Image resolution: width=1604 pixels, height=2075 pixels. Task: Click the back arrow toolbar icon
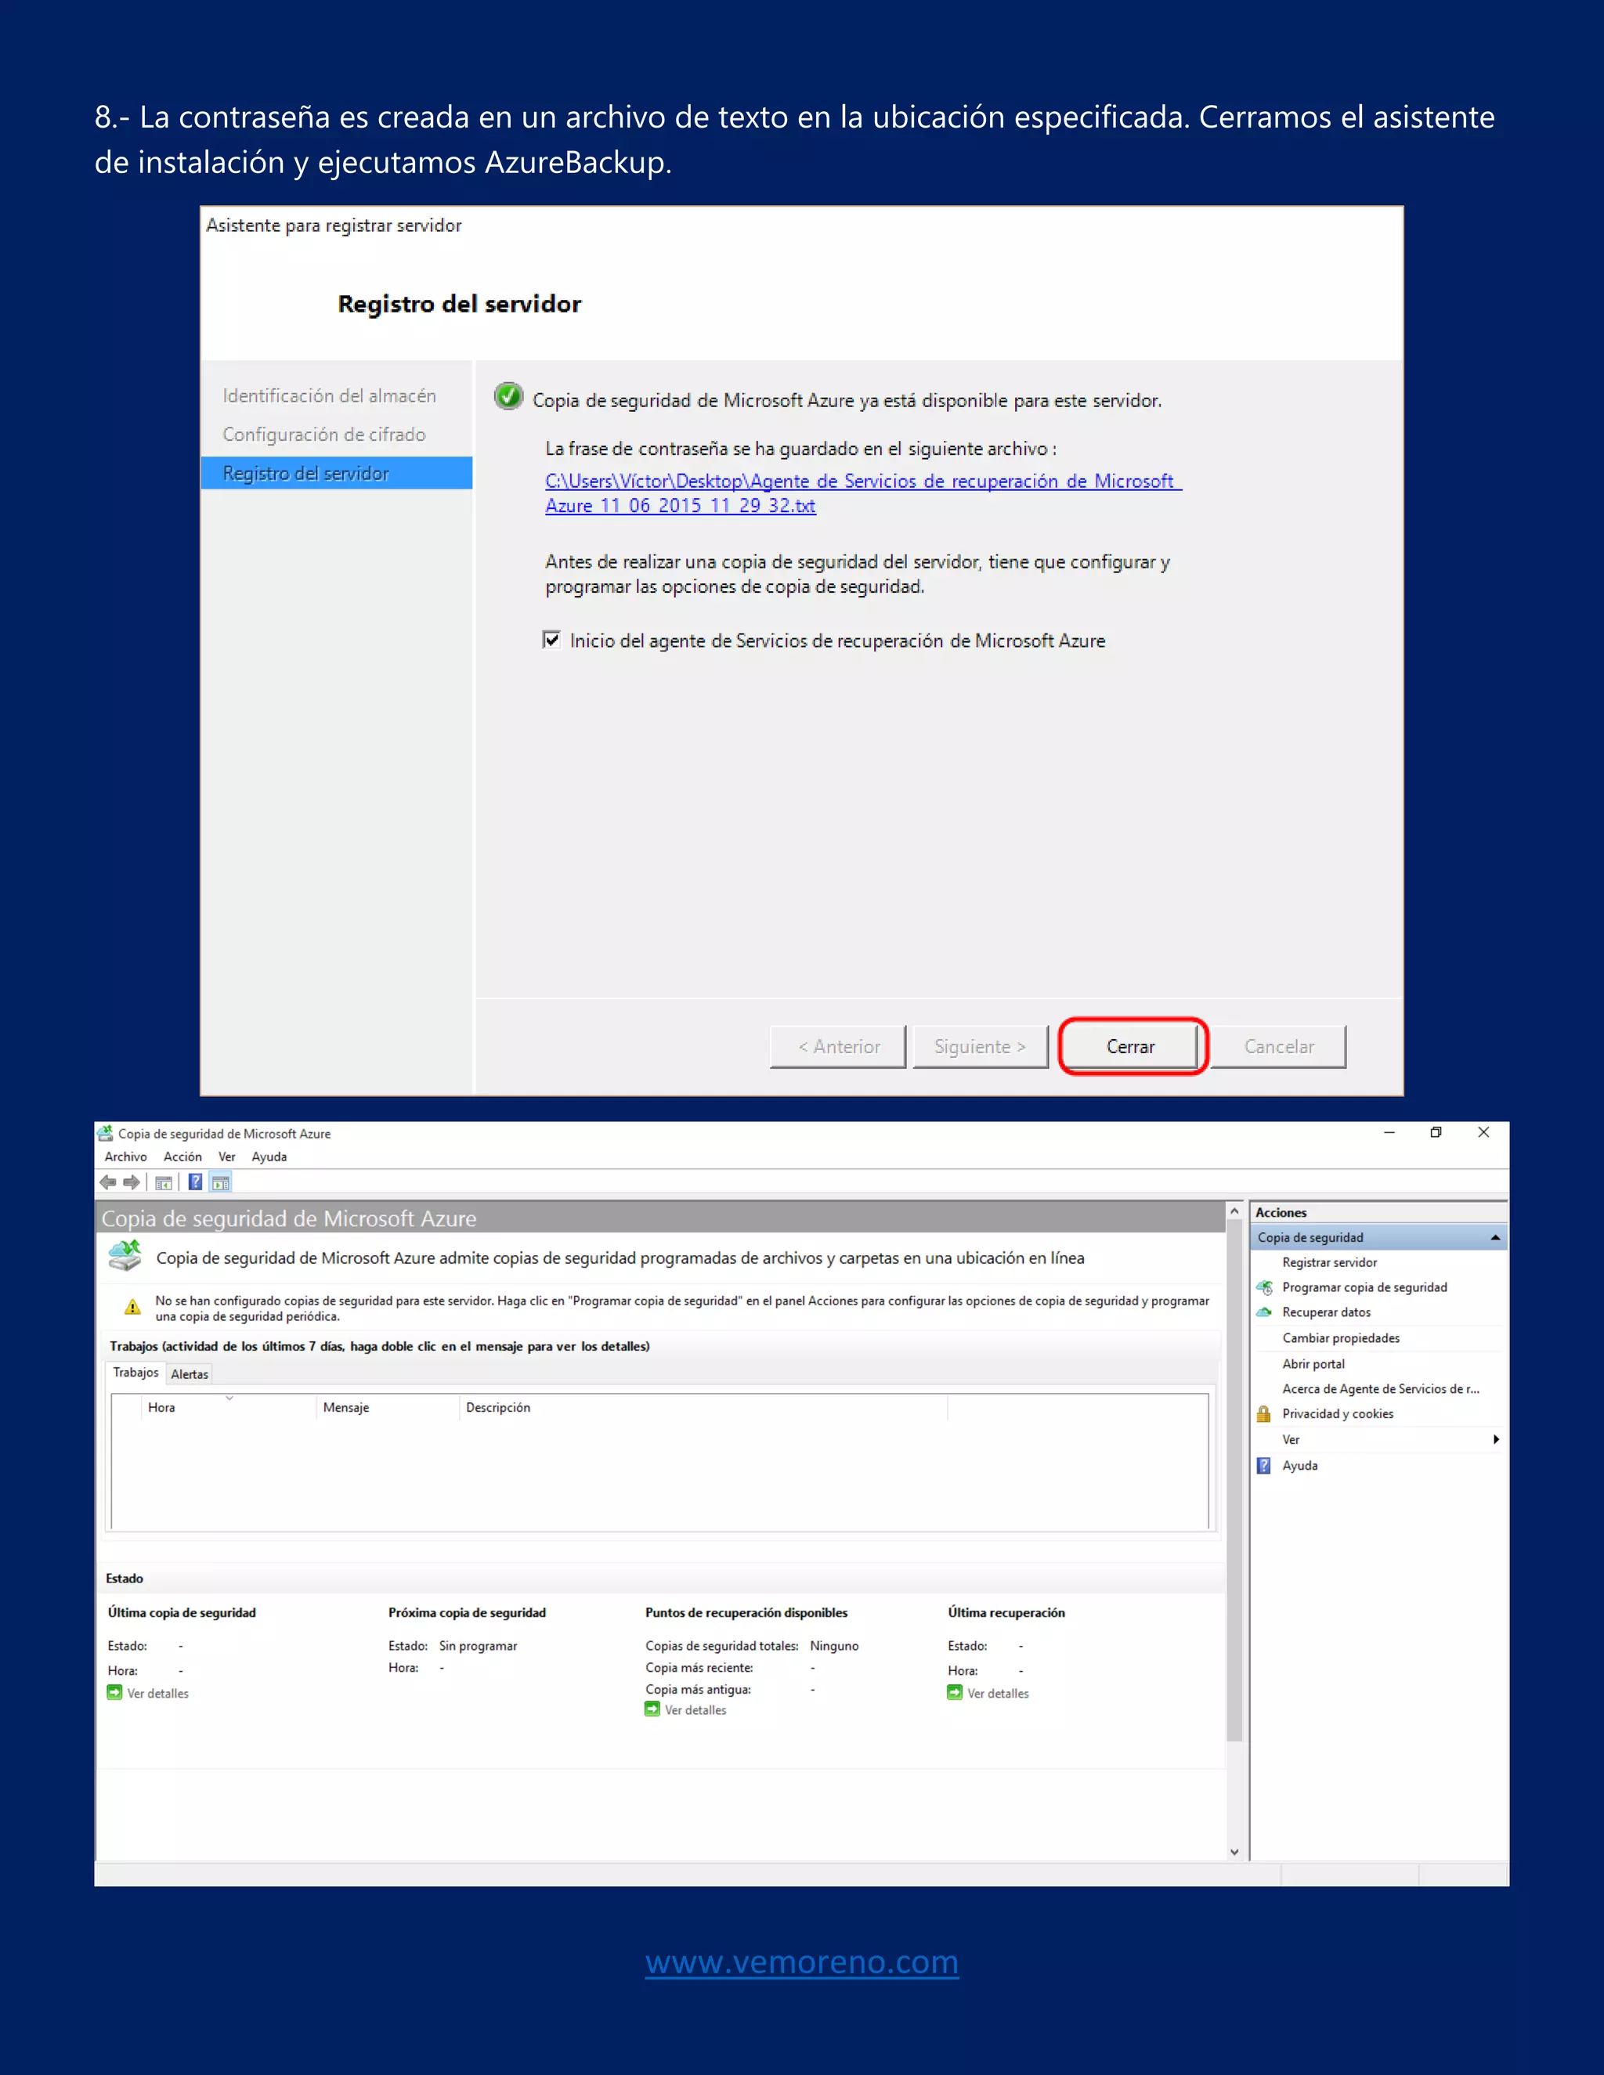point(108,1182)
